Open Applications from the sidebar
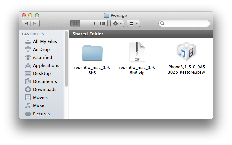The height and width of the screenshot is (145, 232). [46, 65]
